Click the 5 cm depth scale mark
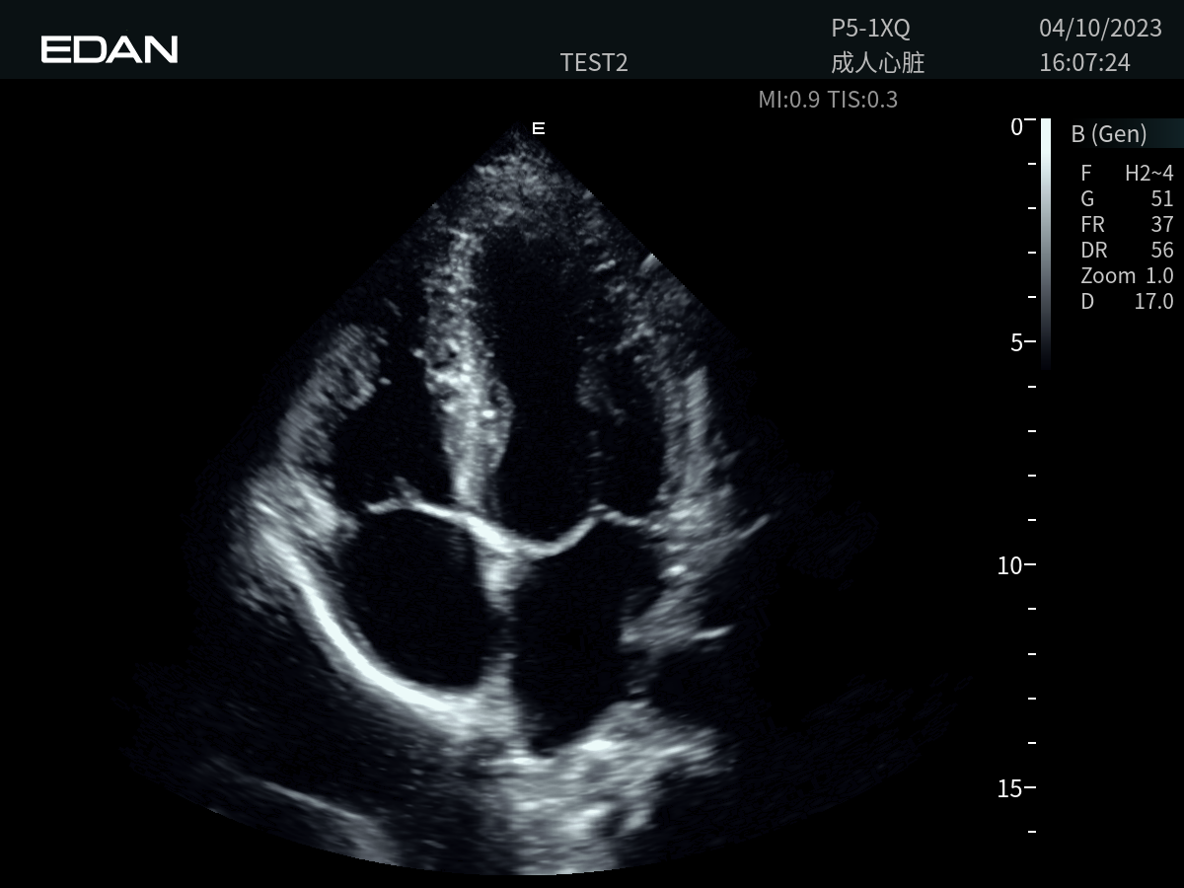The height and width of the screenshot is (888, 1184). [1015, 342]
